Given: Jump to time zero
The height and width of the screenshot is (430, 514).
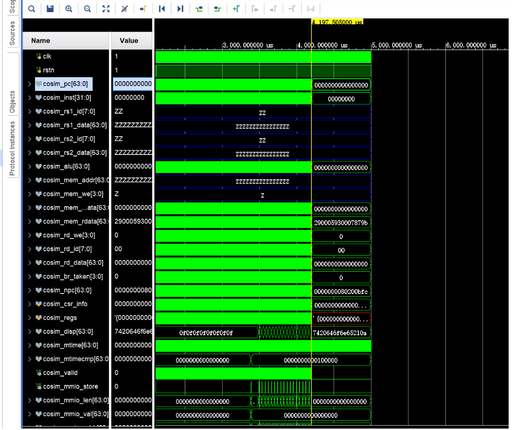Looking at the screenshot, I should [162, 9].
